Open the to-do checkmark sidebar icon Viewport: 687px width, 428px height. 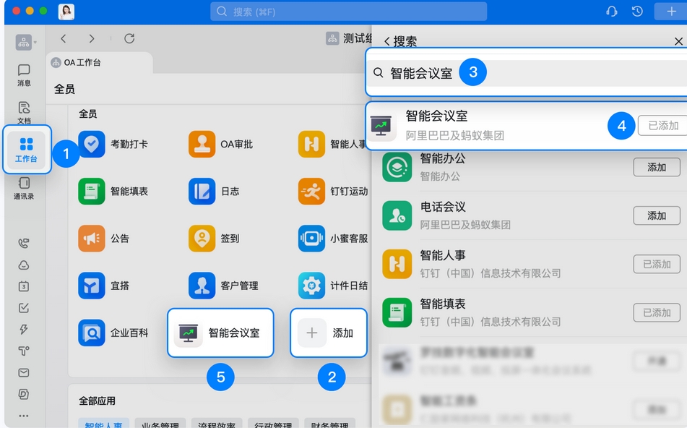(24, 308)
